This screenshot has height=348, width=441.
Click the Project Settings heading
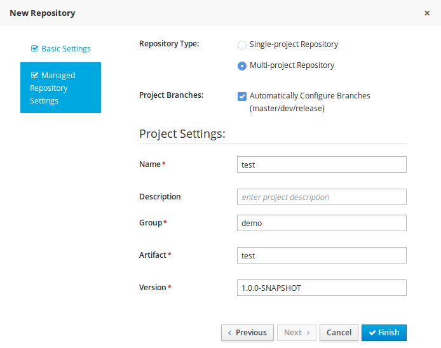(x=182, y=134)
